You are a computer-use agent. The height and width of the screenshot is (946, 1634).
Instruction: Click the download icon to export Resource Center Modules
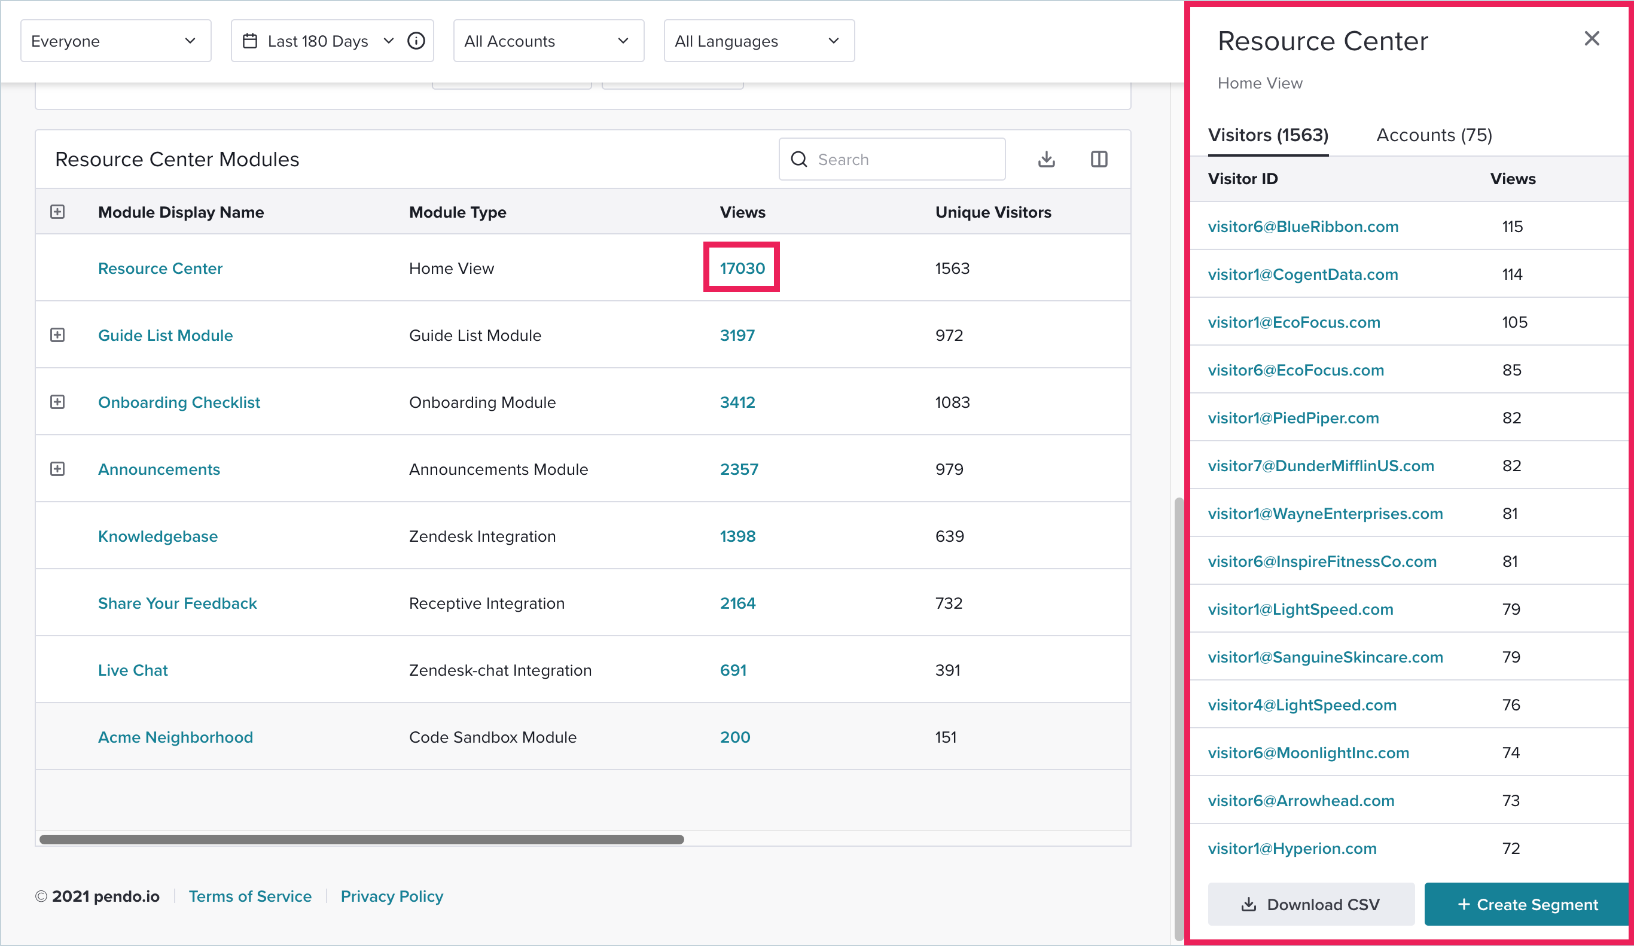(x=1046, y=159)
